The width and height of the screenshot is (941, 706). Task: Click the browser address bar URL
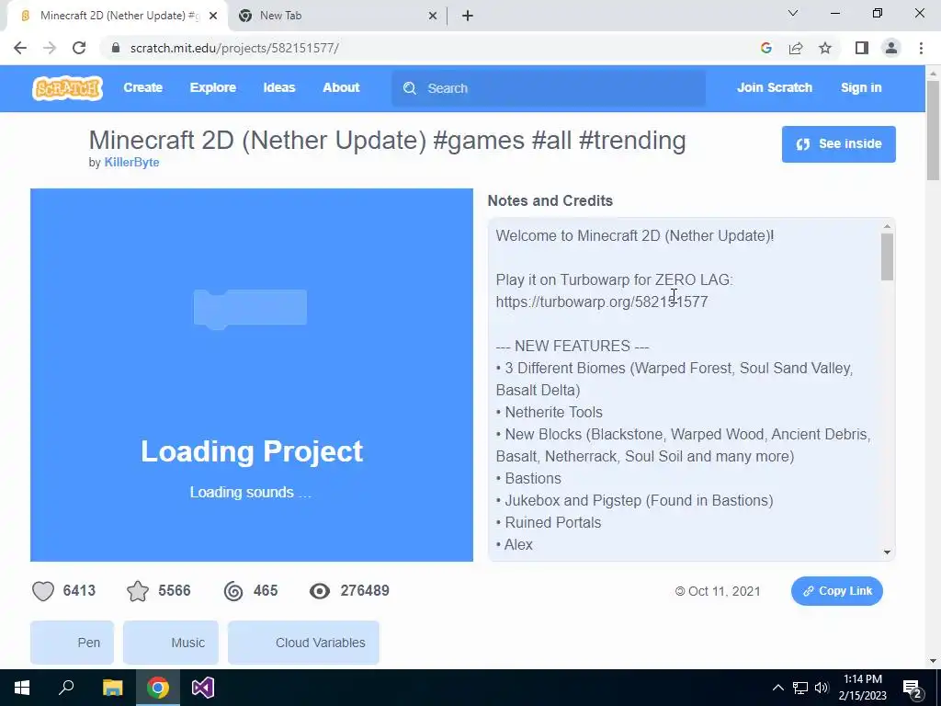point(234,48)
